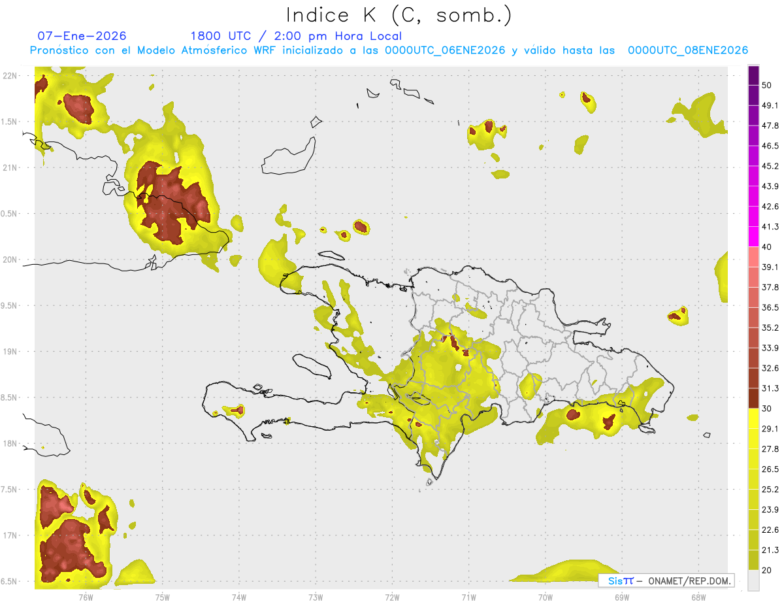The height and width of the screenshot is (606, 784).
Task: Select the legend value '23.9'
Action: pos(770,509)
